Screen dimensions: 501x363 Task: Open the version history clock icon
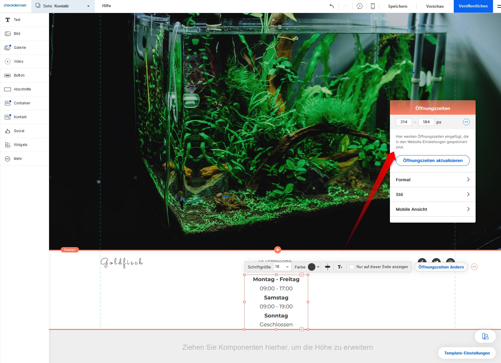point(360,6)
